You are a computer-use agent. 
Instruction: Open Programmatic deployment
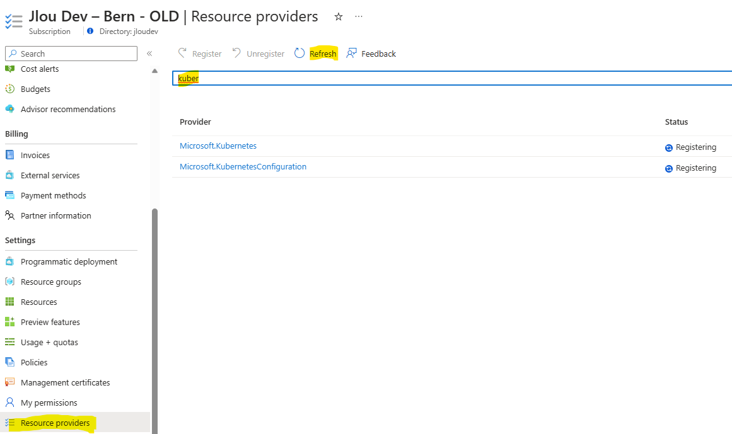pyautogui.click(x=69, y=261)
